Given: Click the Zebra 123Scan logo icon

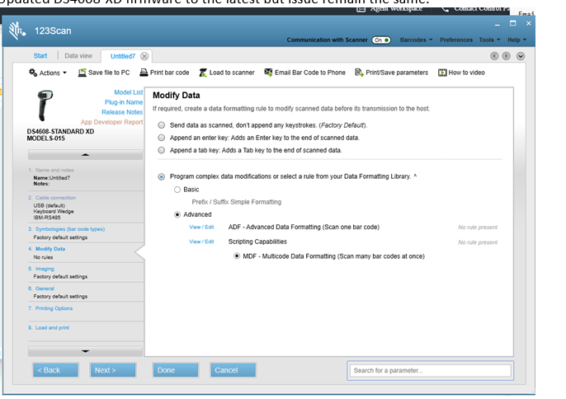Looking at the screenshot, I should 17,31.
